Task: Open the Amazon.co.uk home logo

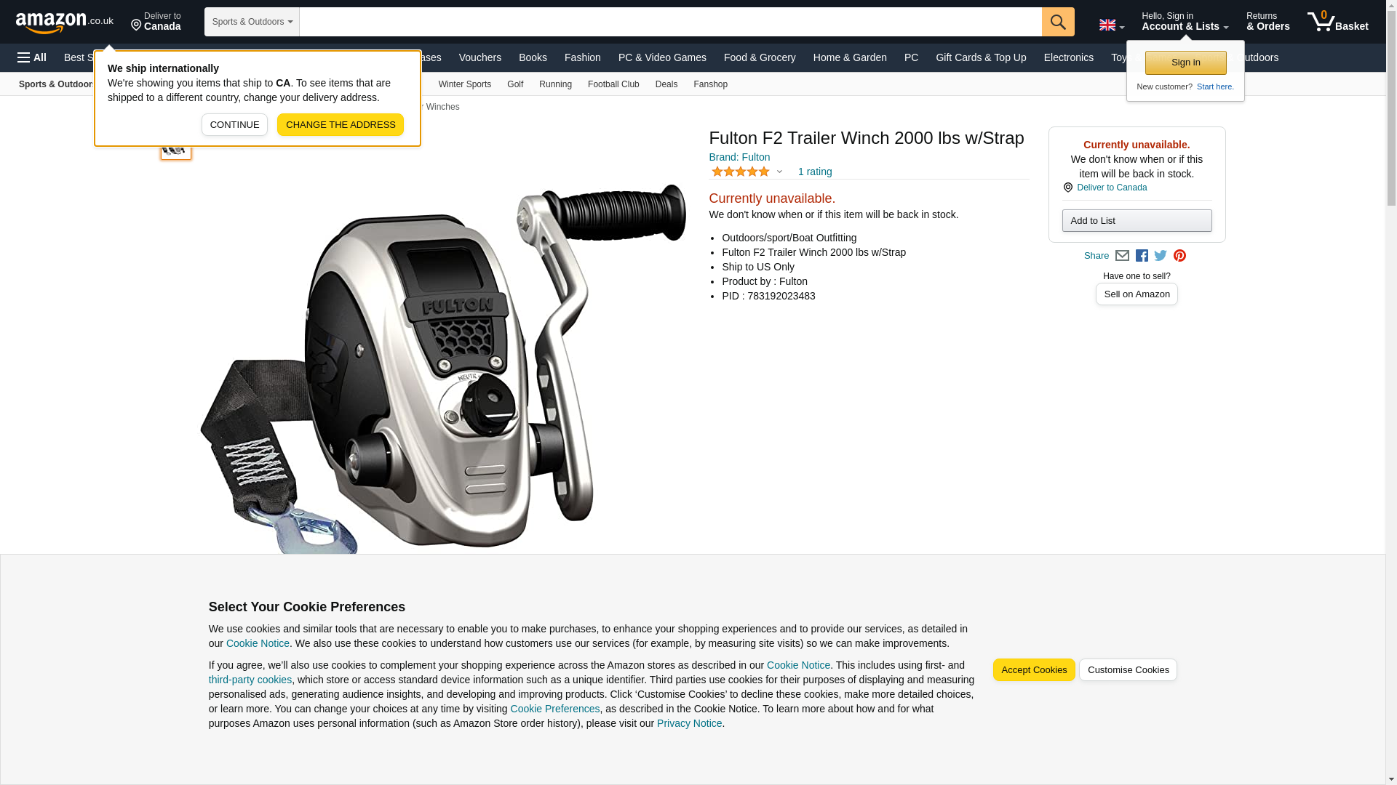Action: [65, 22]
